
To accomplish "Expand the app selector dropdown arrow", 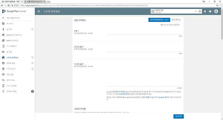I will coord(195,11).
